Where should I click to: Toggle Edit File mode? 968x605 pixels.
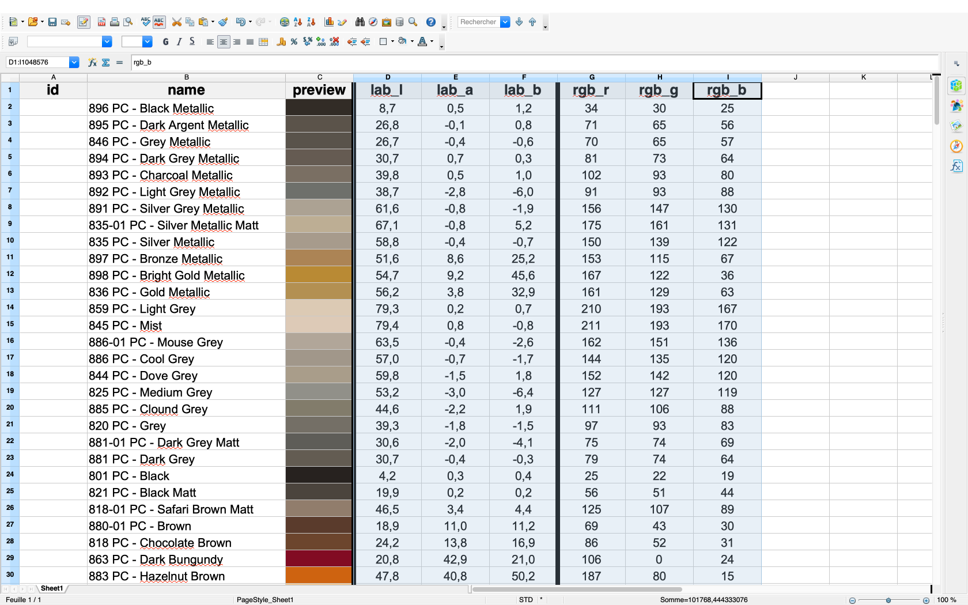point(84,22)
